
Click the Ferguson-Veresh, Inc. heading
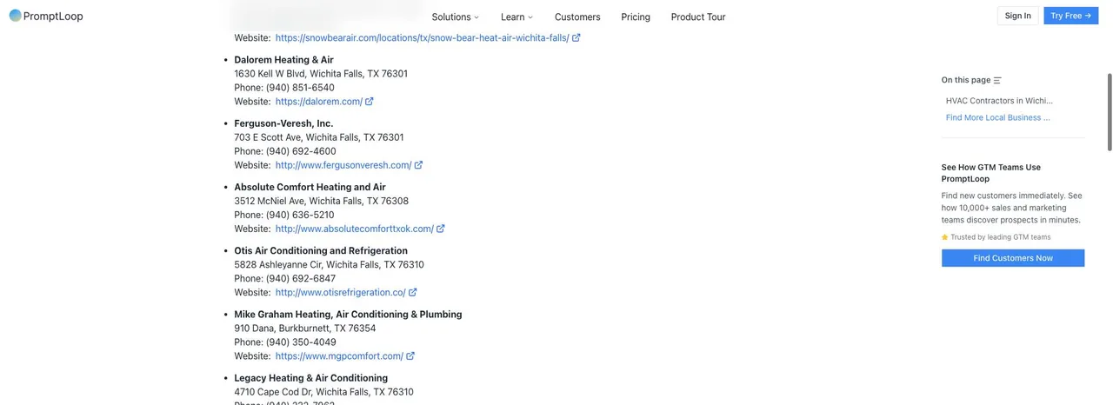coord(283,123)
